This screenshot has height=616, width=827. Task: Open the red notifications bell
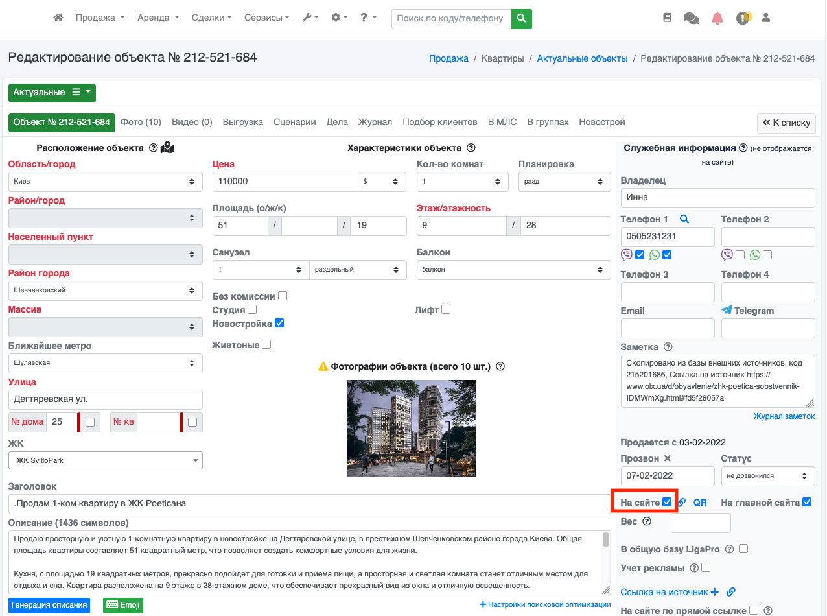tap(717, 19)
